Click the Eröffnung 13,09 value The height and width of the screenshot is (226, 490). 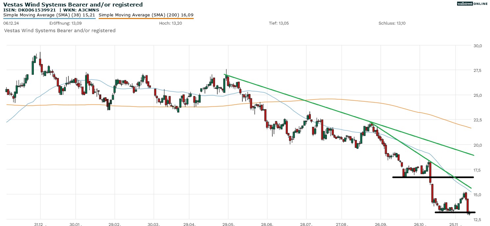click(65, 23)
